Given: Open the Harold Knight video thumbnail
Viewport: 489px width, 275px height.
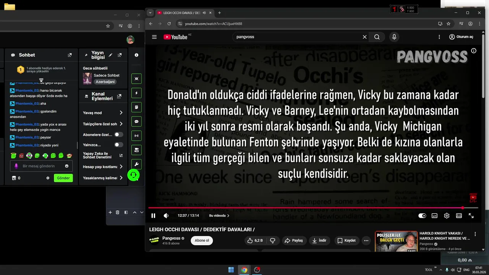Looking at the screenshot, I should (x=396, y=241).
